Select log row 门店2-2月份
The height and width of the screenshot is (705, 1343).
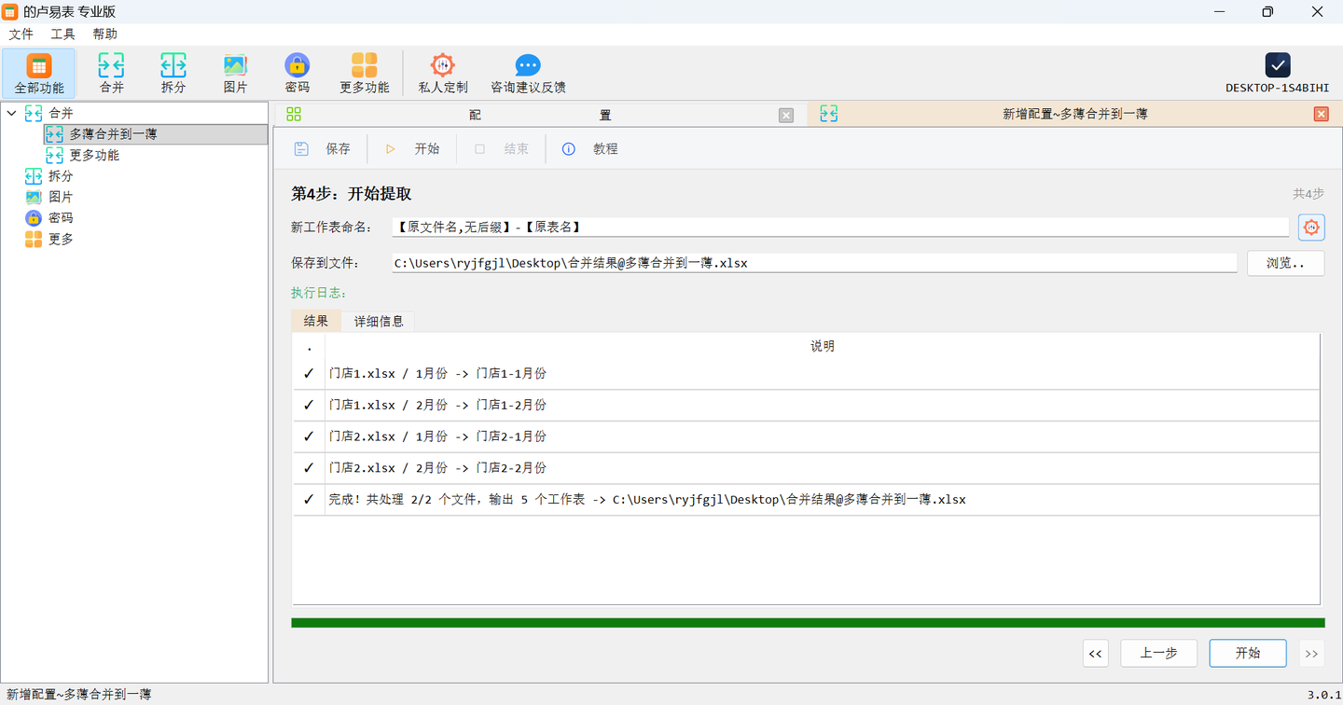point(806,468)
